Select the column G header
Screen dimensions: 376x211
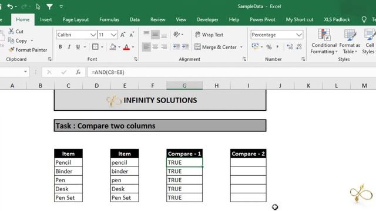coord(184,86)
